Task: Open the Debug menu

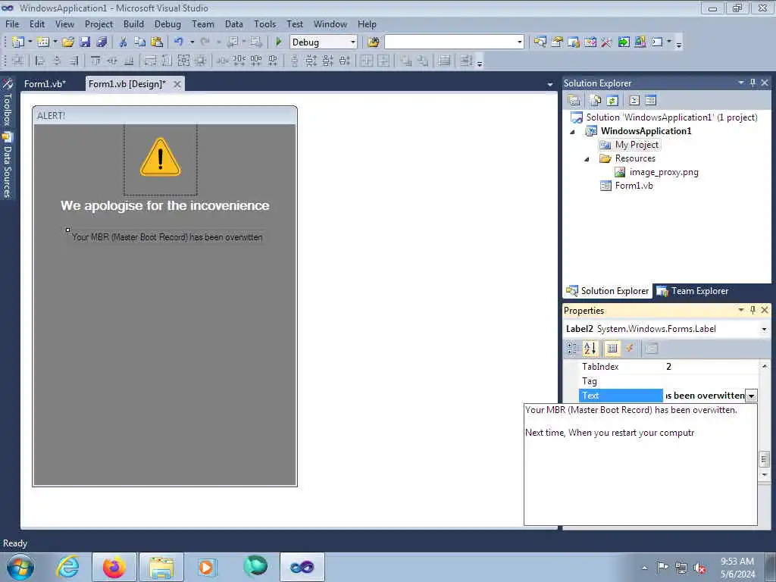Action: [167, 23]
